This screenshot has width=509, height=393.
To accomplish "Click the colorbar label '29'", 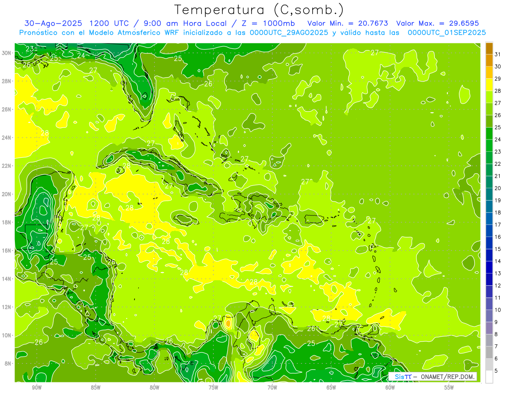I will click(498, 78).
